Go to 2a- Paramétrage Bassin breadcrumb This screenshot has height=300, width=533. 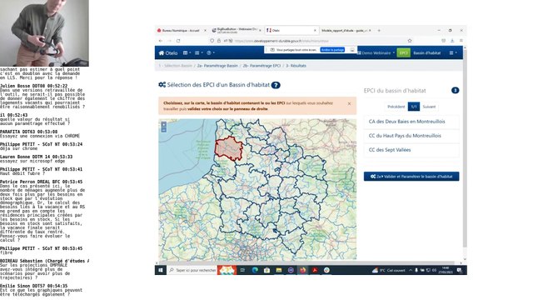click(x=217, y=66)
